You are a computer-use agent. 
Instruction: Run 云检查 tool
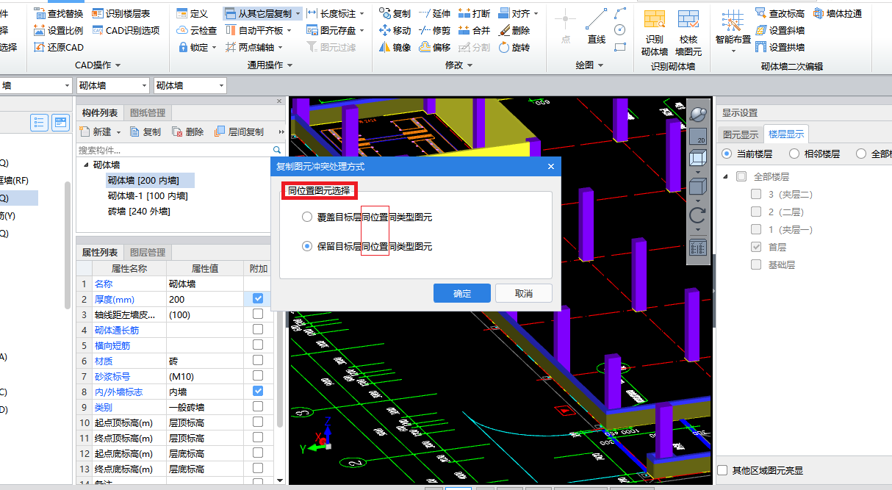click(197, 30)
